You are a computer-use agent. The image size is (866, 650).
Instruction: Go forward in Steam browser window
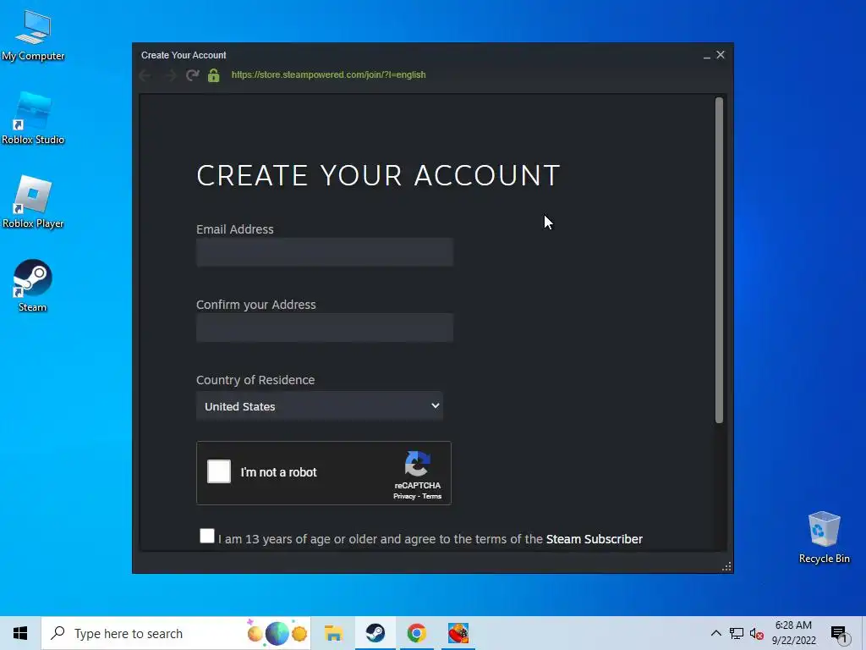point(170,75)
